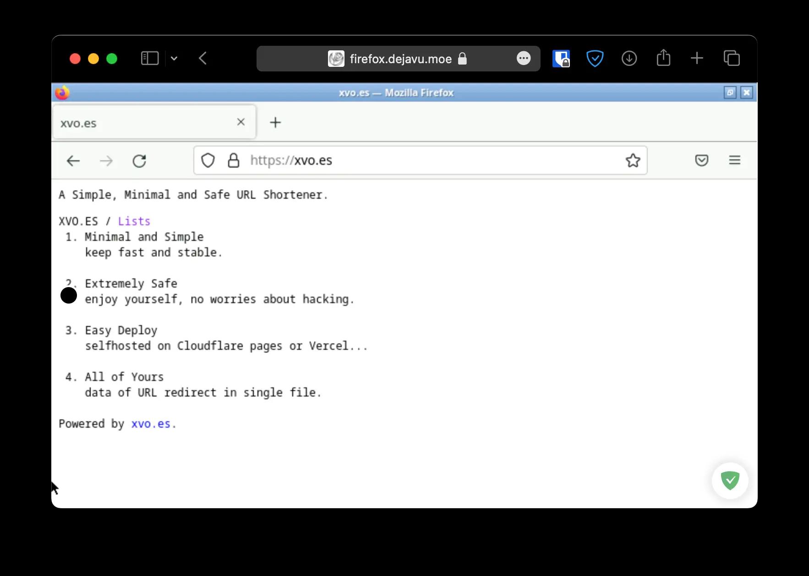Select the xvo.es Firefox tab
Screen dimensions: 809x576
[154, 122]
